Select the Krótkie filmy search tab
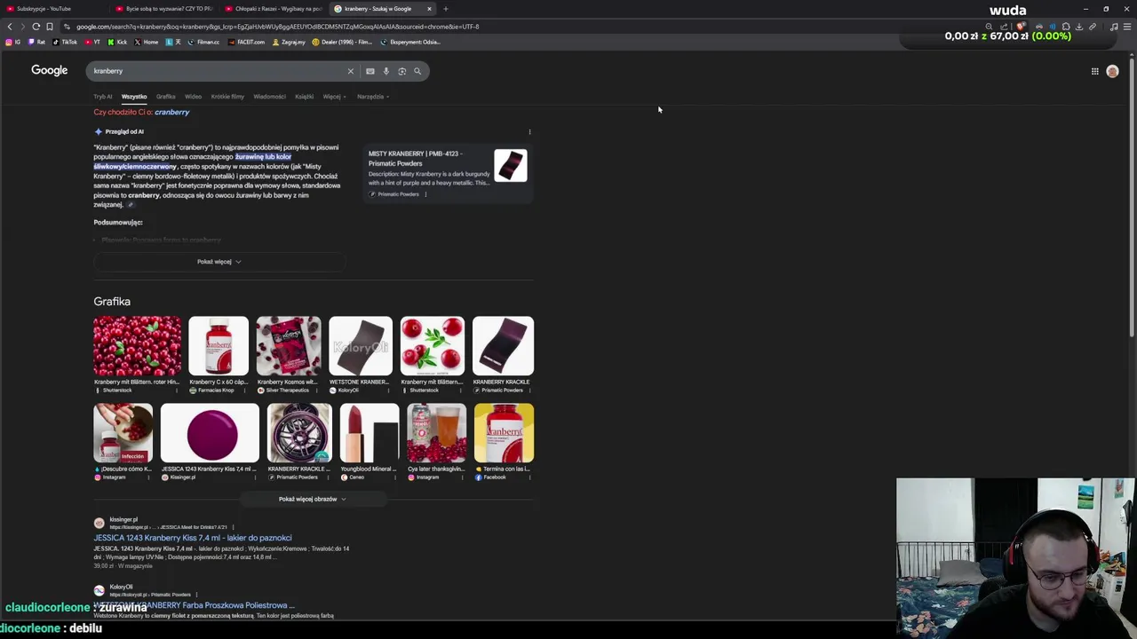The height and width of the screenshot is (639, 1137). pos(227,97)
